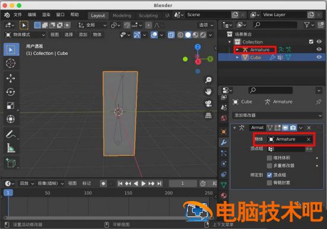Toggle the camera view icon

(208, 103)
